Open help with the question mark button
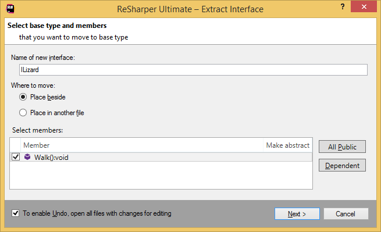 (343, 6)
